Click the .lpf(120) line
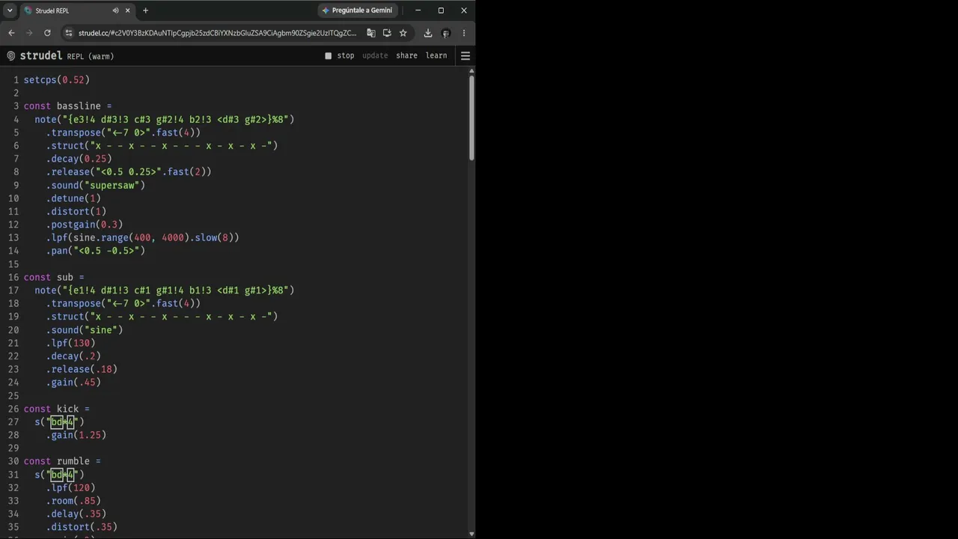Viewport: 958px width, 539px height. click(70, 488)
